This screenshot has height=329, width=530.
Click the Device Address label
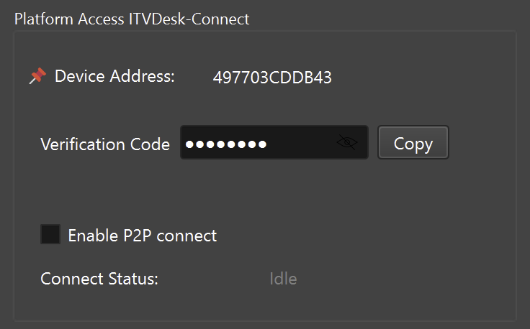[x=114, y=76]
